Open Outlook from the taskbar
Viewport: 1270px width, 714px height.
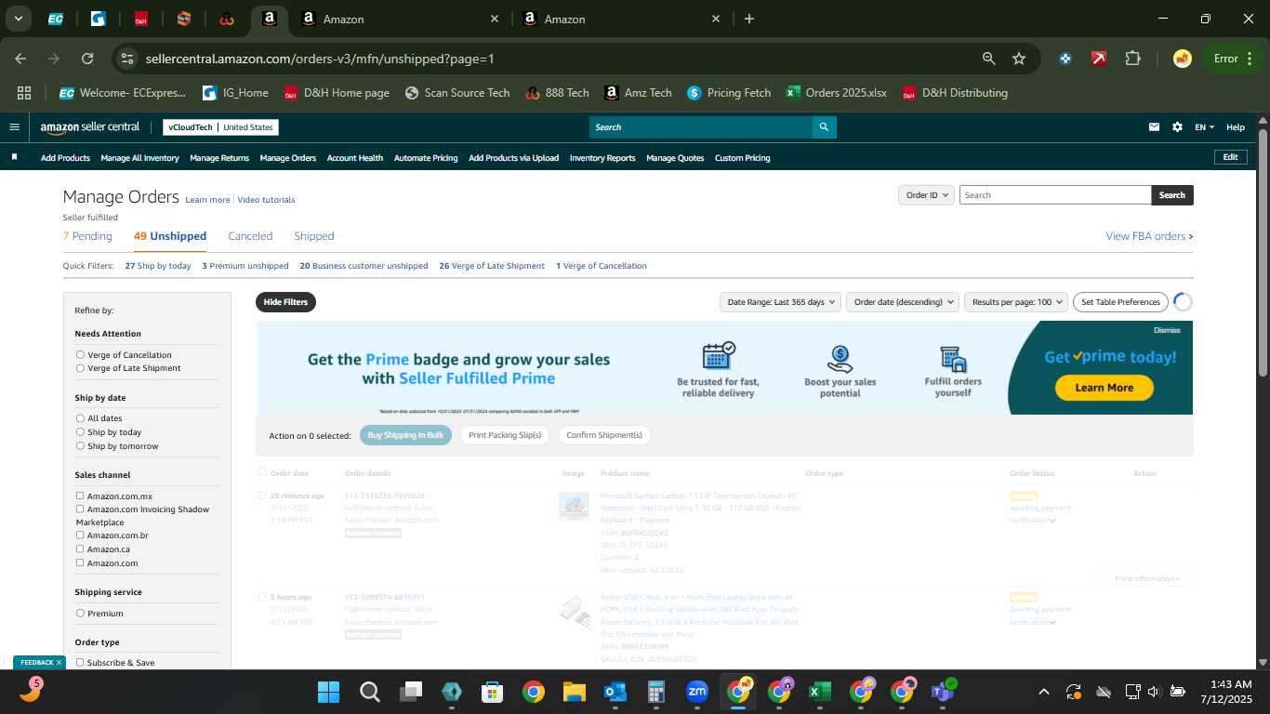pyautogui.click(x=615, y=692)
